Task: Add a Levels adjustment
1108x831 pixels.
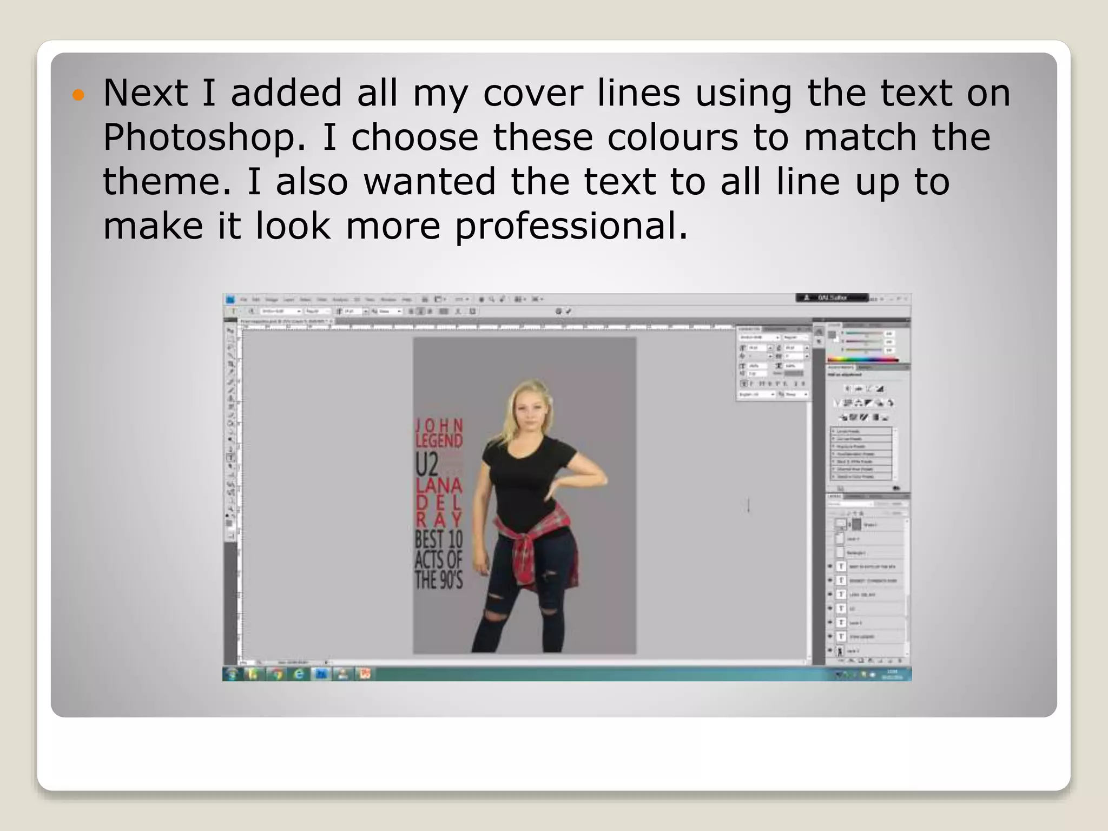Action: (x=859, y=388)
